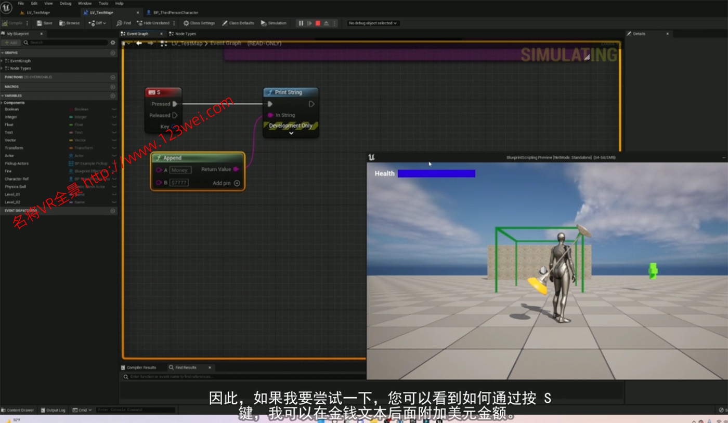Toggle visibility eye for Boolean variable
Image resolution: width=728 pixels, height=423 pixels.
tap(114, 110)
